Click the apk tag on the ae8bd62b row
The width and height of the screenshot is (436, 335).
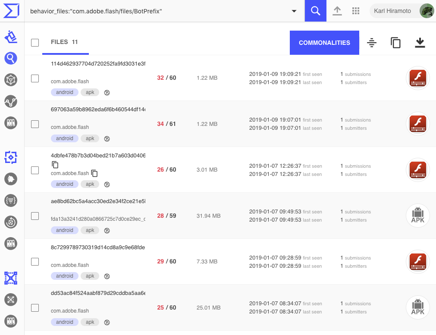90,230
